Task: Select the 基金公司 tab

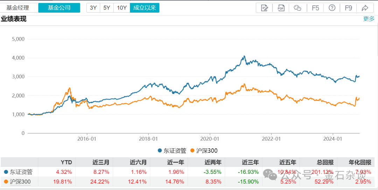Action: point(59,8)
